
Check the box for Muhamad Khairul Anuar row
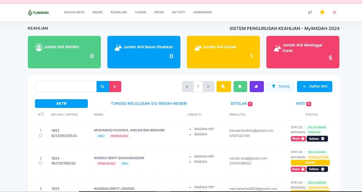point(41,135)
